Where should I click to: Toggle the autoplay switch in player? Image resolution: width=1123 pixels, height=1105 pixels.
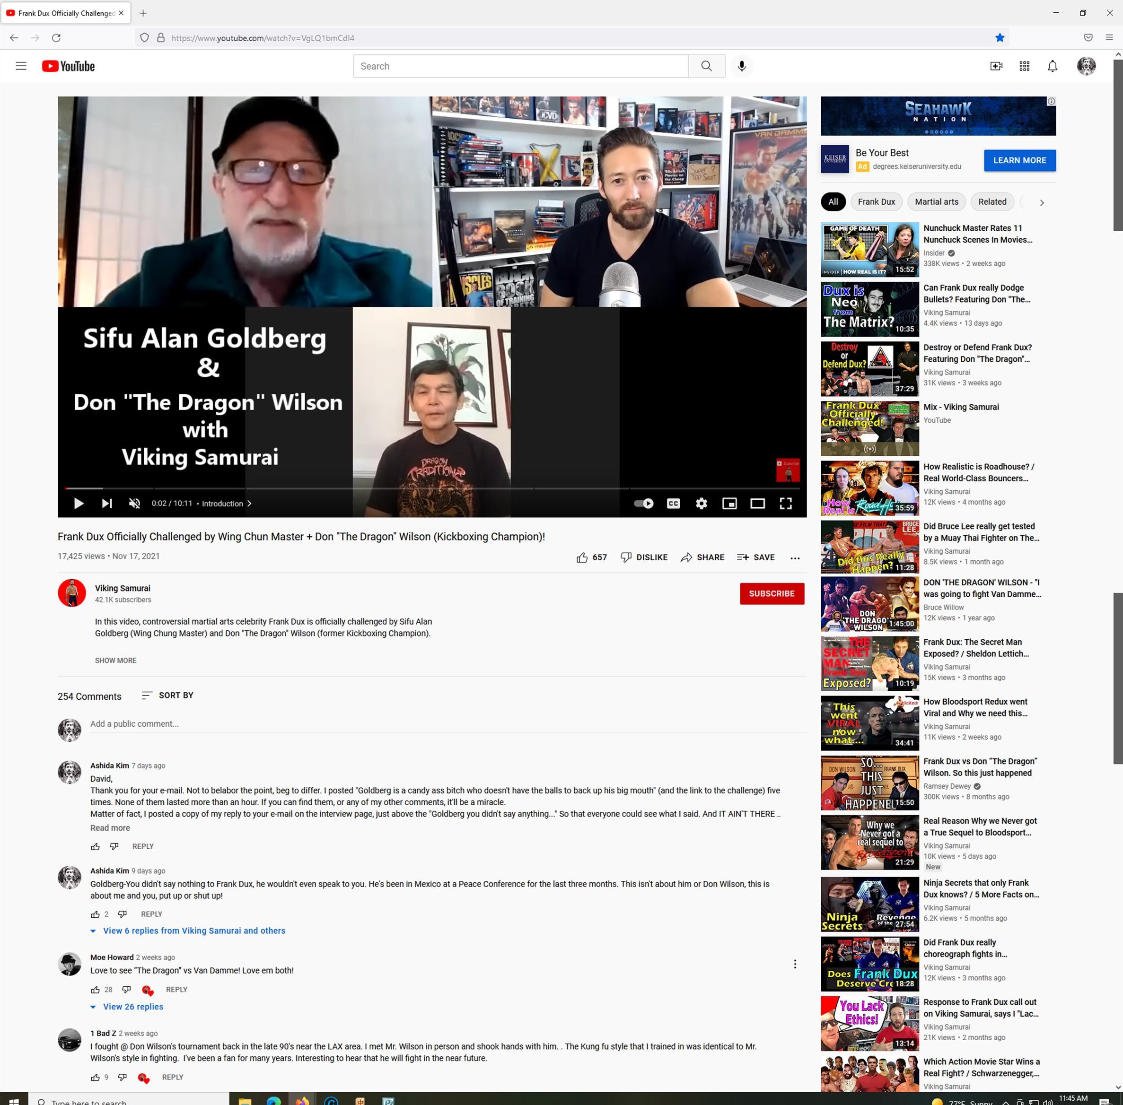[643, 503]
